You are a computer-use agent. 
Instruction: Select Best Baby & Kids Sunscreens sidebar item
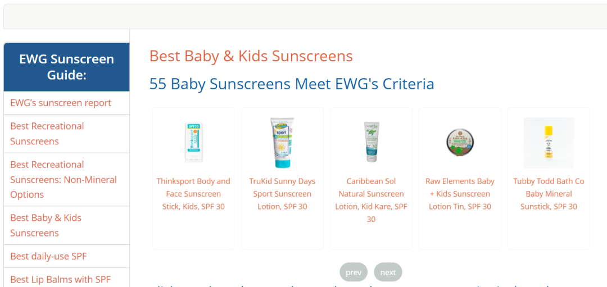(x=66, y=225)
